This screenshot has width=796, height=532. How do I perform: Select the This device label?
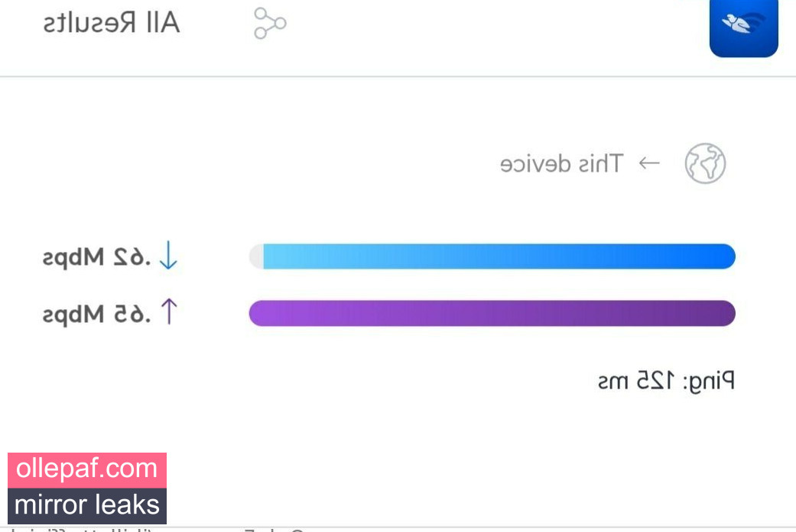(x=561, y=163)
